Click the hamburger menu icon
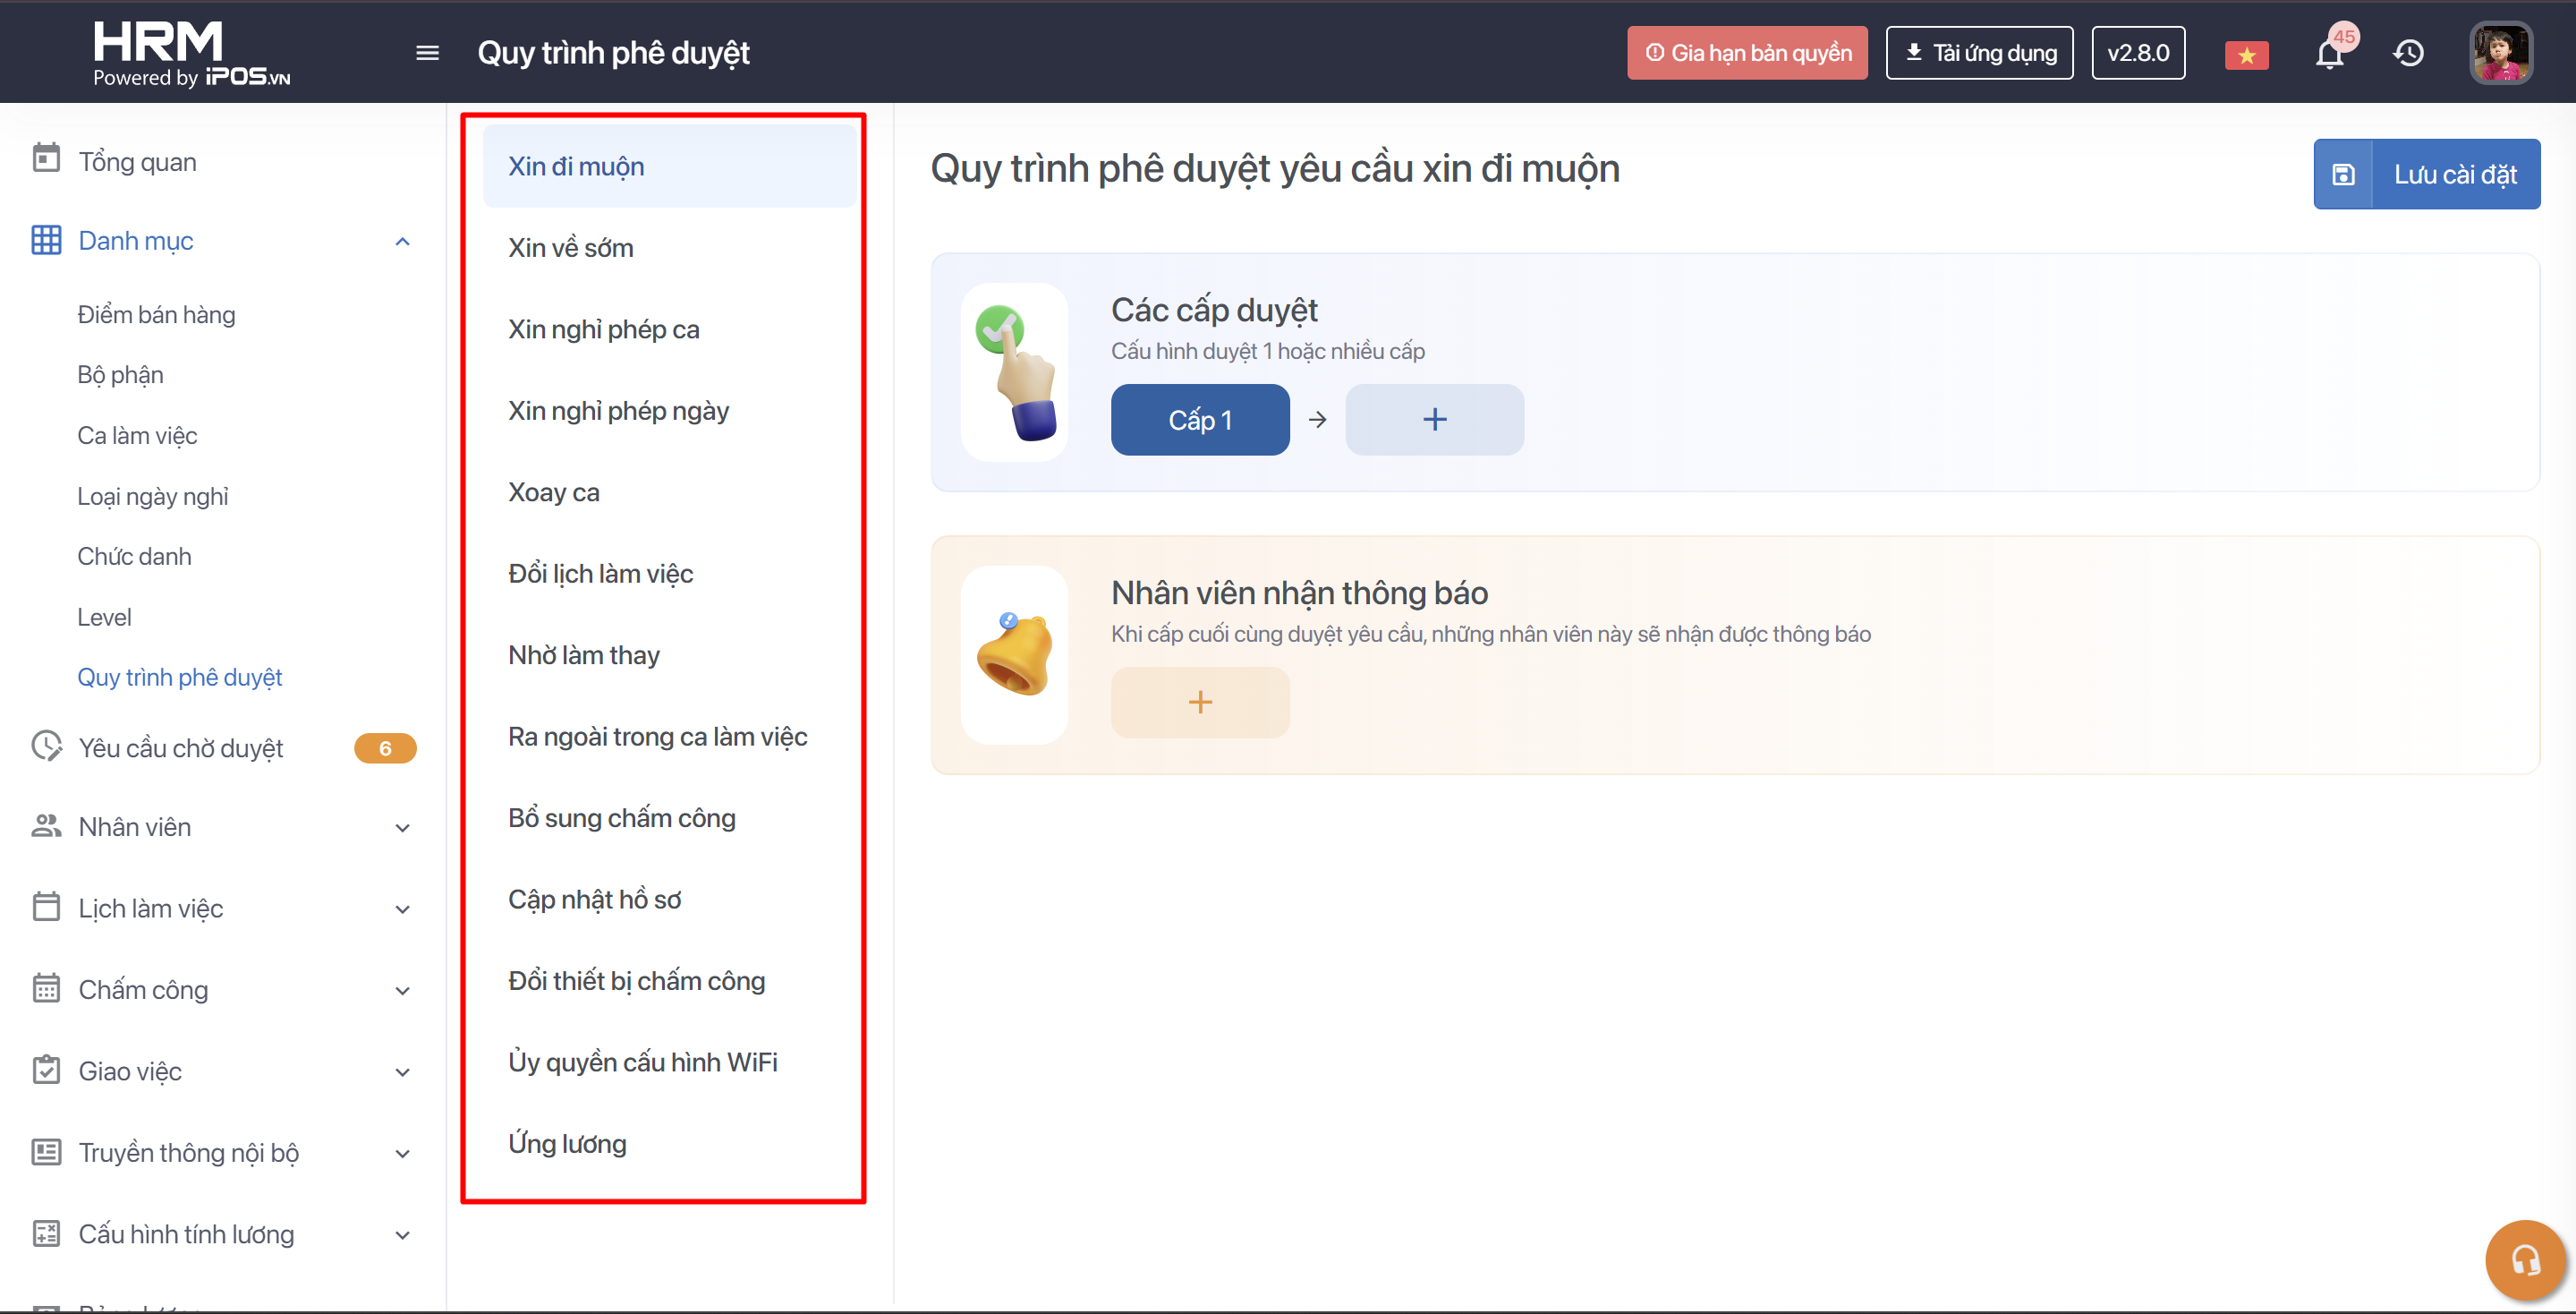The height and width of the screenshot is (1314, 2576). pyautogui.click(x=427, y=53)
